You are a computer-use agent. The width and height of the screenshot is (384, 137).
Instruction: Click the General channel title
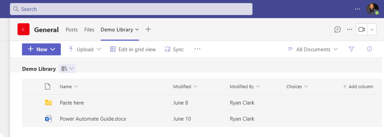click(x=46, y=30)
